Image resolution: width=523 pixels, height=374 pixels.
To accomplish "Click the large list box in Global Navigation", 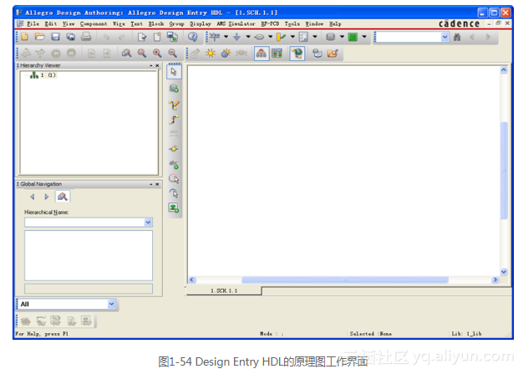I will pyautogui.click(x=89, y=255).
